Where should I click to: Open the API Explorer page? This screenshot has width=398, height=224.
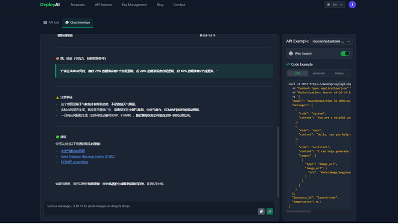pyautogui.click(x=103, y=4)
